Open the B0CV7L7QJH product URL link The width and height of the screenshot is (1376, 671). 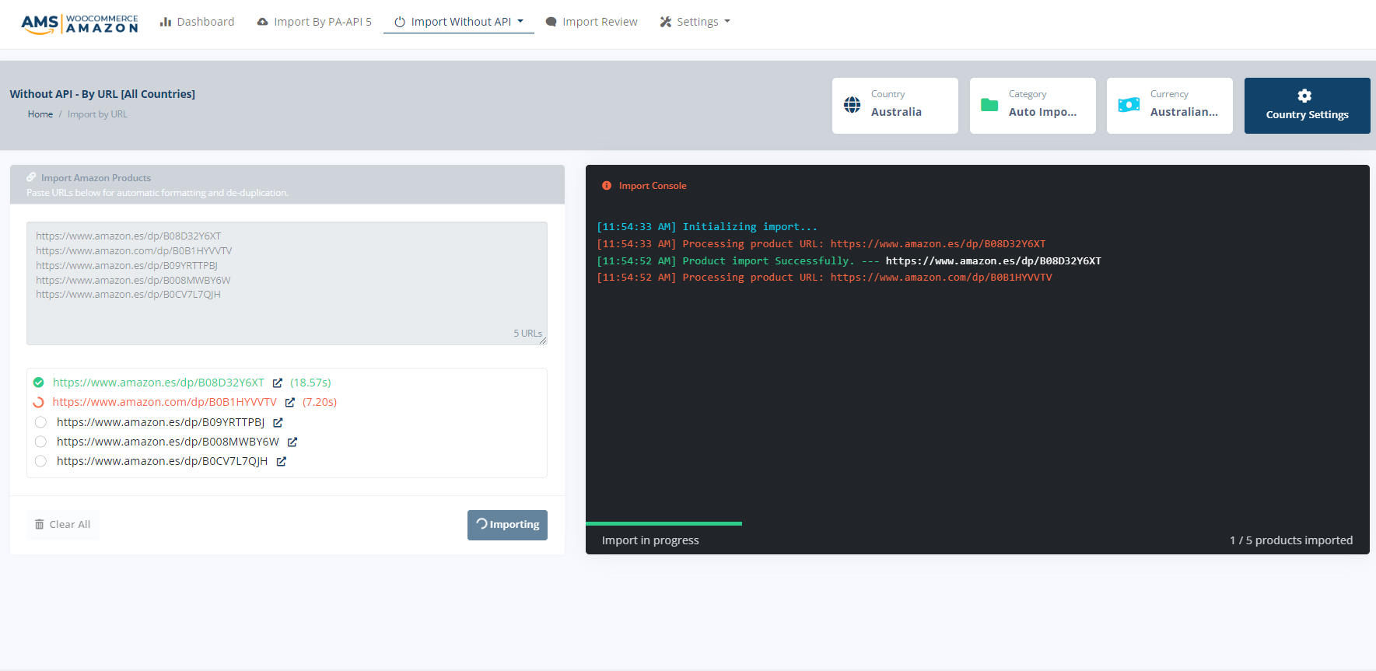(x=163, y=461)
